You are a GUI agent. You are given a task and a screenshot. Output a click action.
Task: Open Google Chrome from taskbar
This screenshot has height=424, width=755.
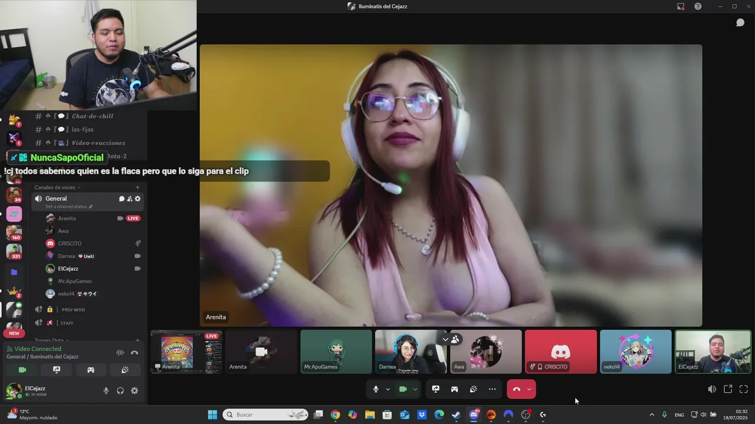tap(335, 415)
